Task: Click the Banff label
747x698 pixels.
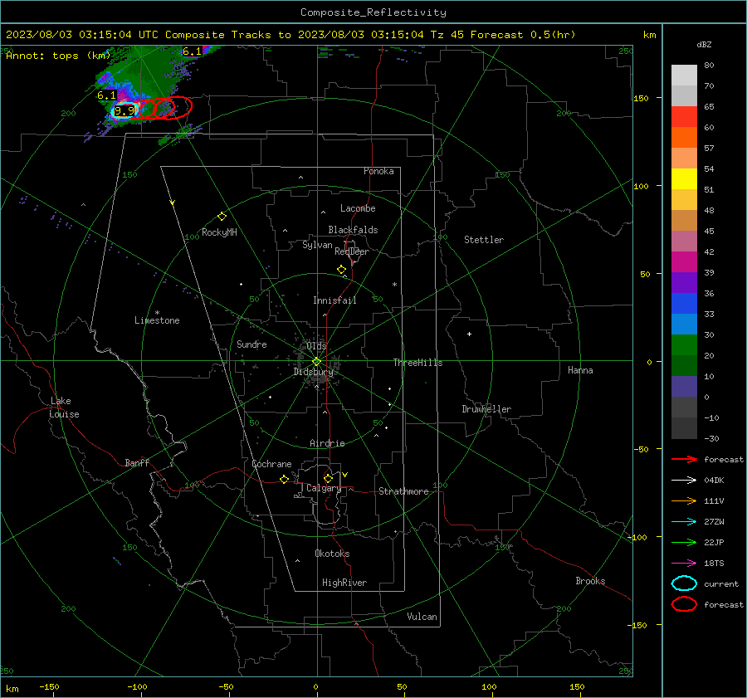Action: [x=137, y=462]
